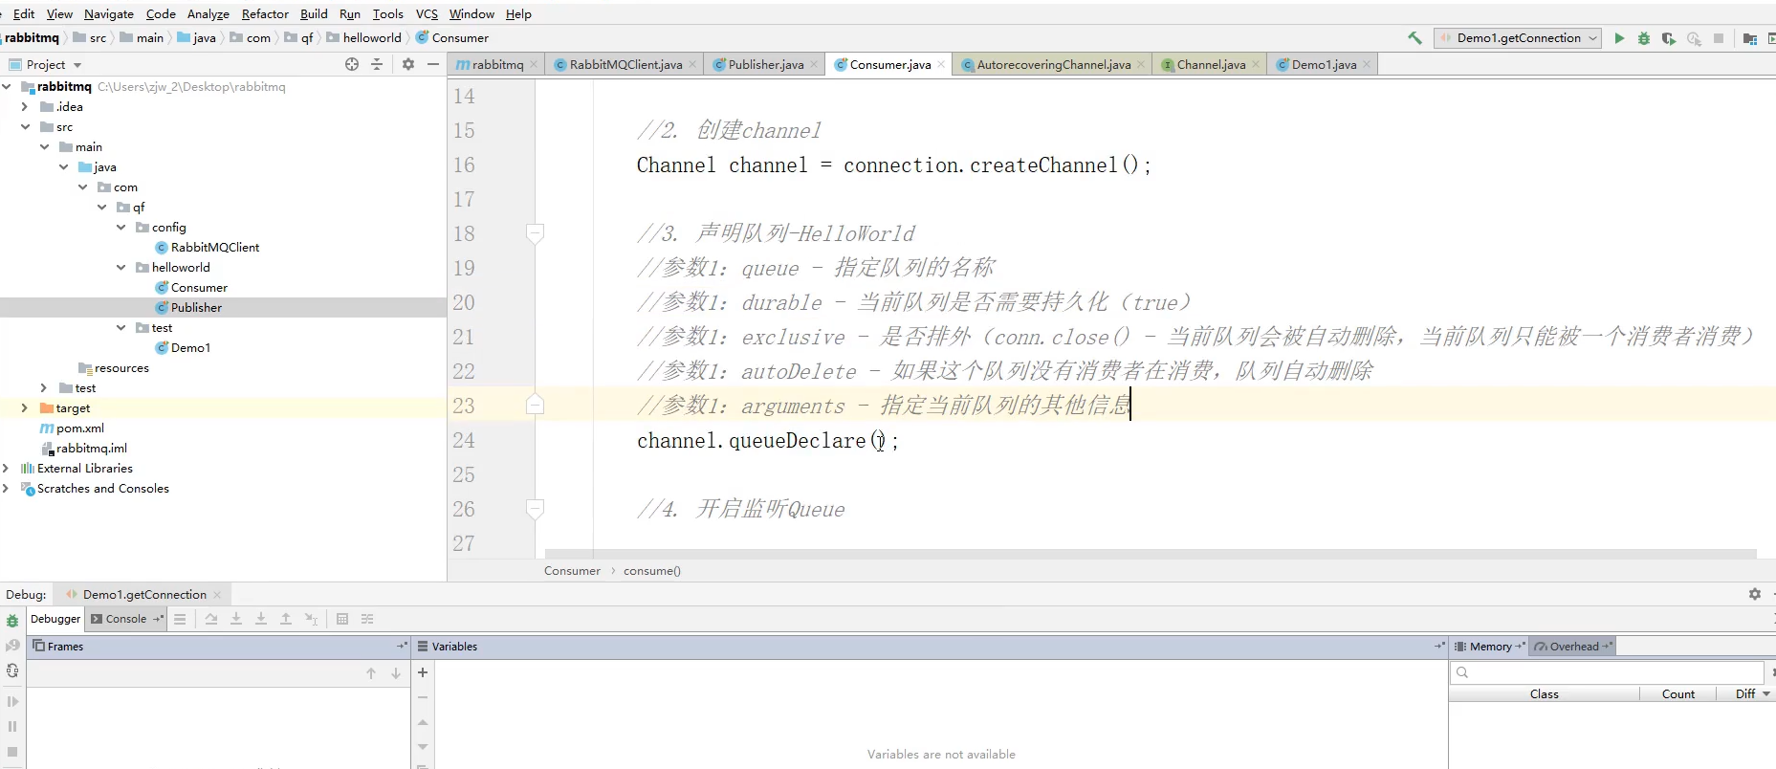The width and height of the screenshot is (1776, 769).
Task: Click the locate/scroll-from-source target icon in Project panel
Action: [352, 64]
